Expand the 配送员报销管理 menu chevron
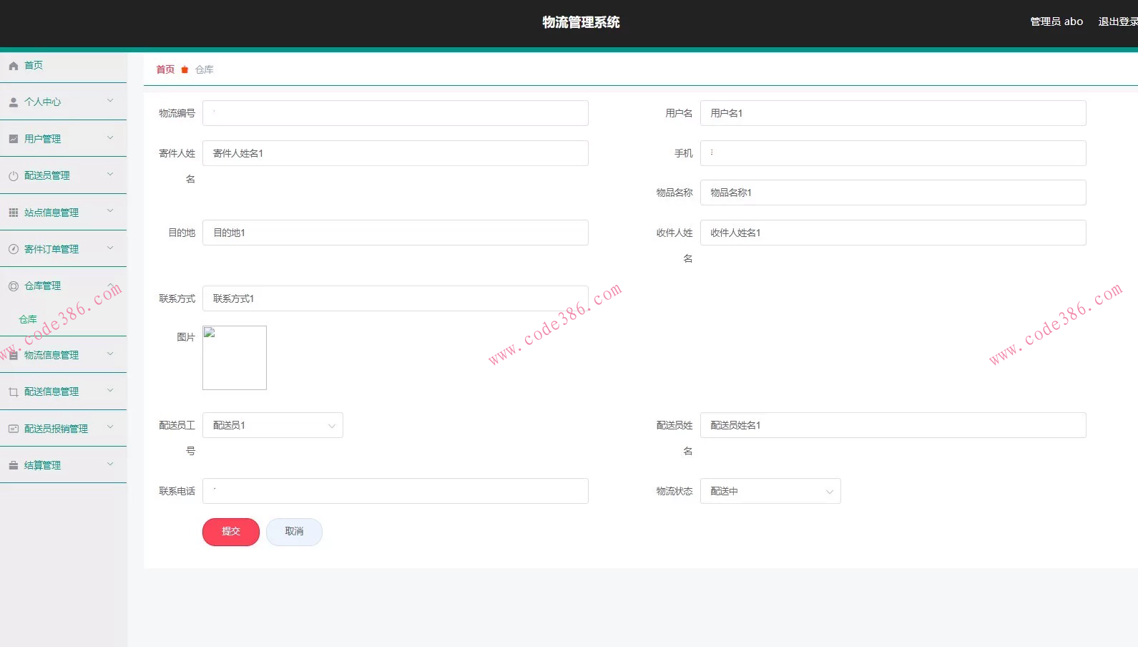The width and height of the screenshot is (1138, 647). tap(110, 427)
